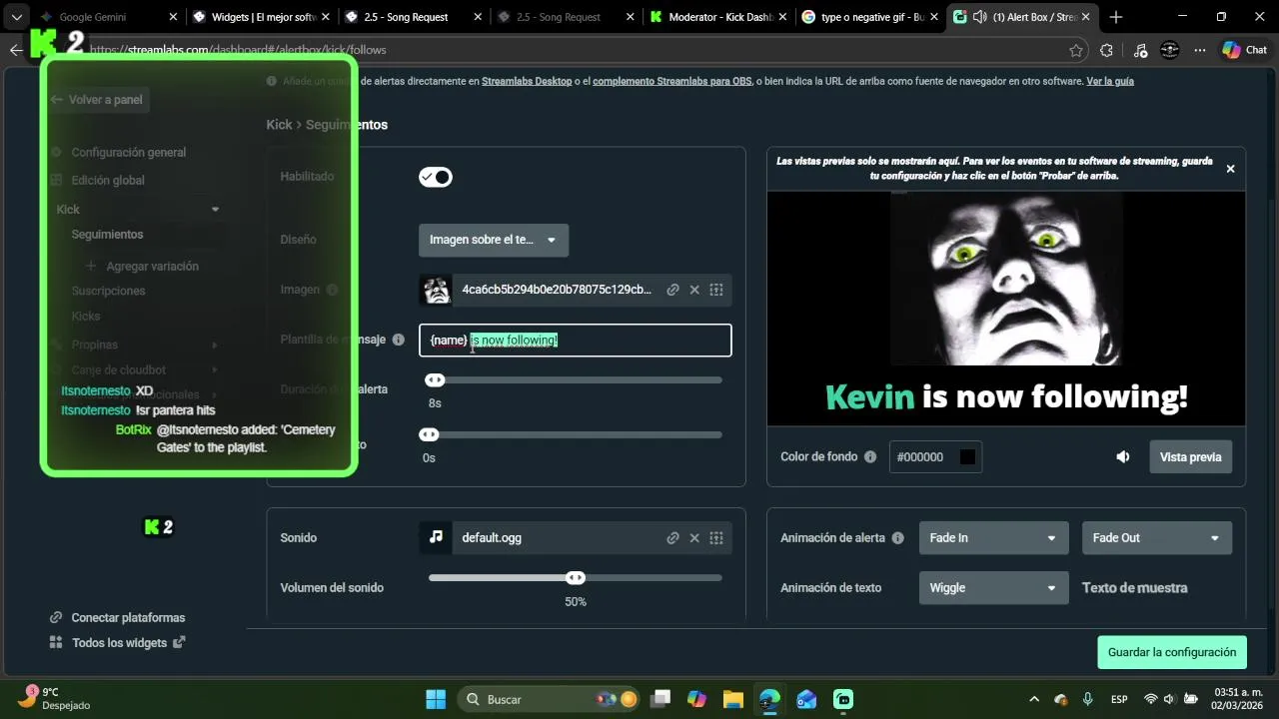Viewport: 1279px width, 719px height.
Task: Show hidden system tray icons
Action: point(1034,699)
